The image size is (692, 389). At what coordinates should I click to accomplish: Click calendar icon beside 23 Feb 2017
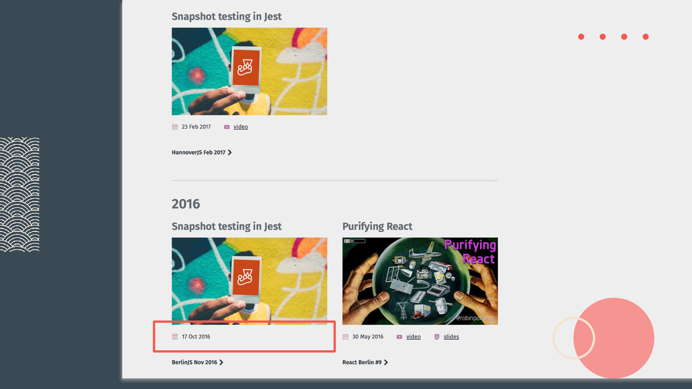[x=175, y=127]
